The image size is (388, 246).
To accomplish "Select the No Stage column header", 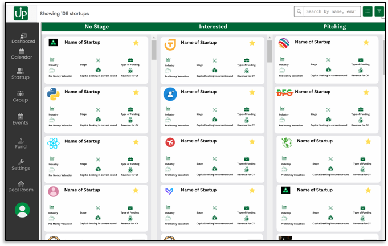I will 97,27.
